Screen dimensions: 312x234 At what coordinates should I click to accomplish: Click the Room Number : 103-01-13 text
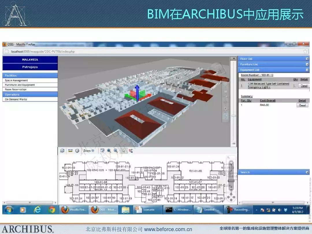[257, 75]
